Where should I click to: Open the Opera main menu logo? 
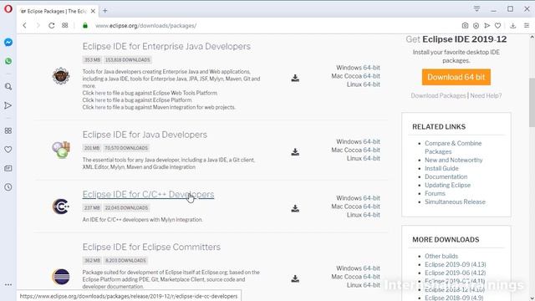tap(8, 9)
